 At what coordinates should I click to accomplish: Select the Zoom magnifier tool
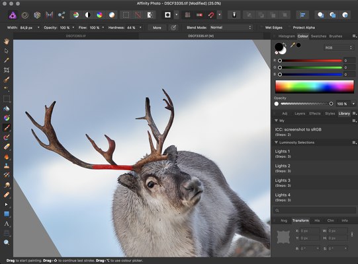coord(7,242)
